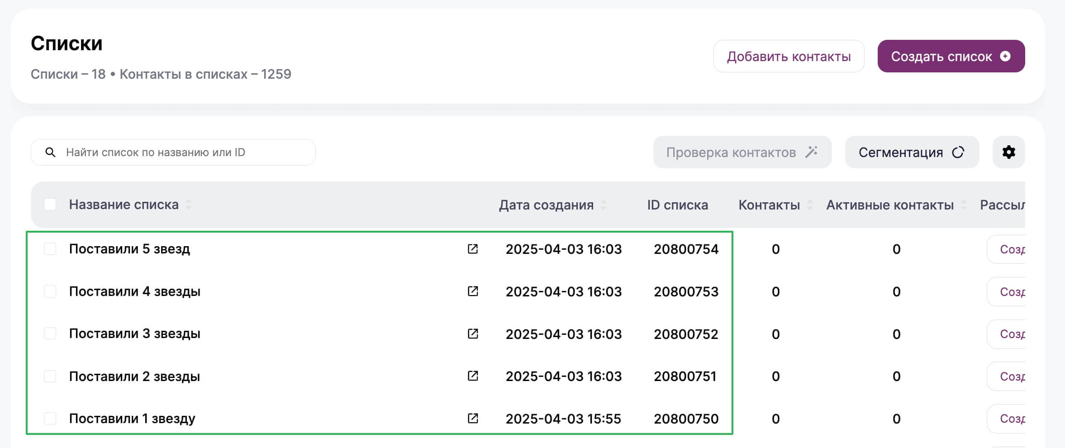
Task: Open list 'Поставили 2 звезды' via external-link icon
Action: click(473, 376)
